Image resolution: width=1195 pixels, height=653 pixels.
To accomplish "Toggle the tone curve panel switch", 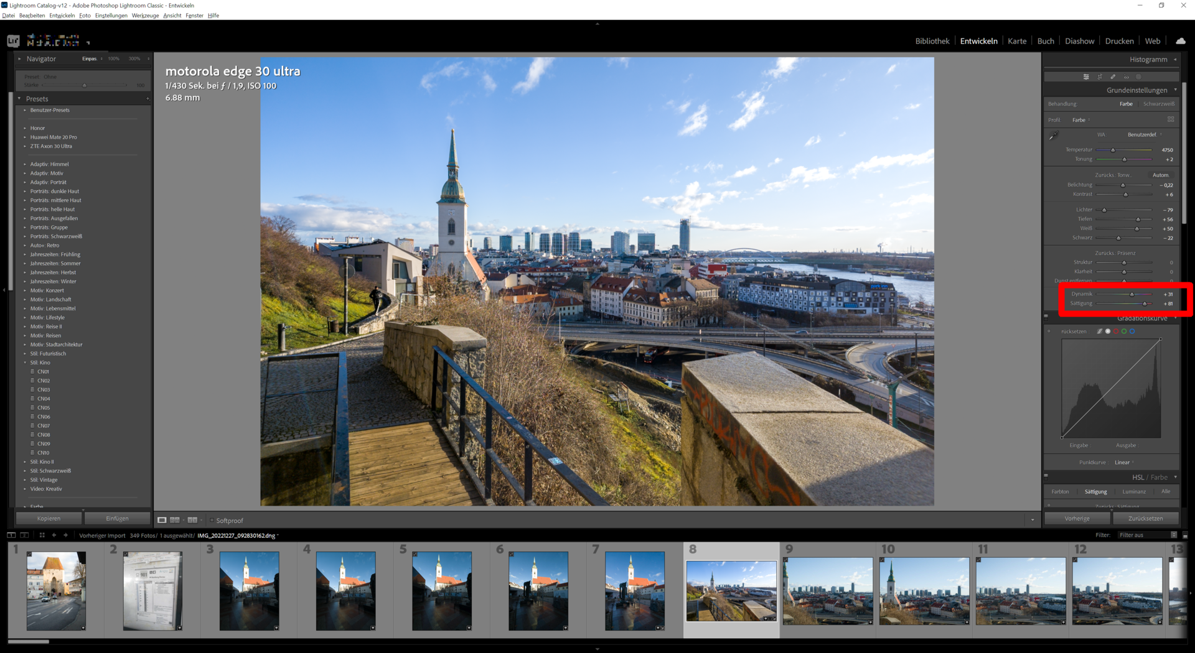I will tap(1046, 317).
